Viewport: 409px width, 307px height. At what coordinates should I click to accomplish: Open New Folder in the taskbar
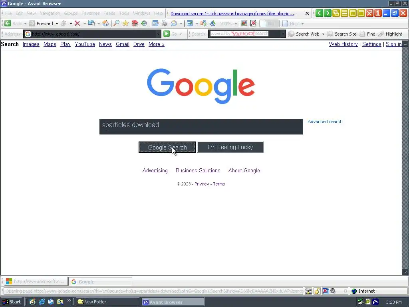(107, 302)
